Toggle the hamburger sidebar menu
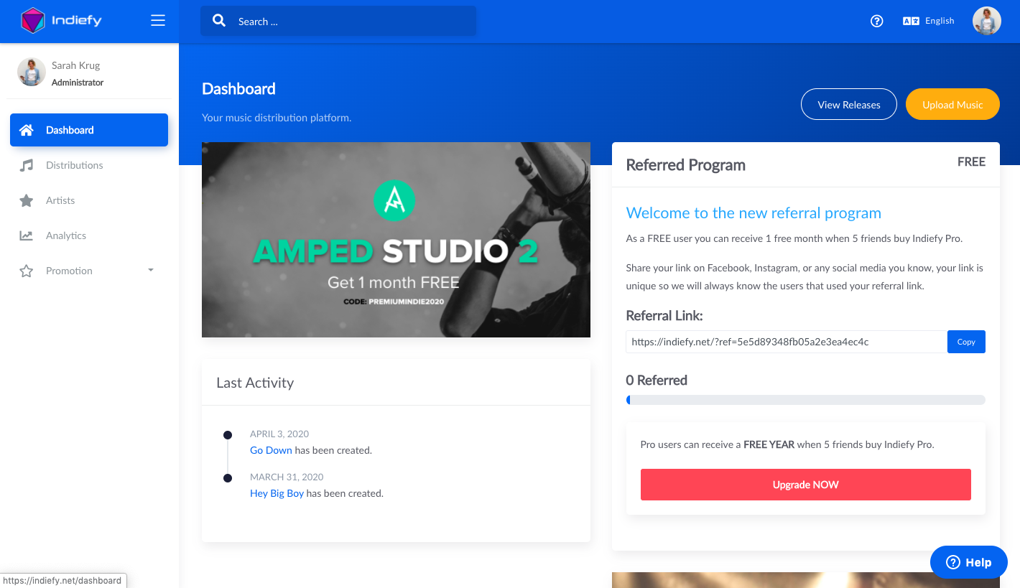Screen dimensions: 1020x588 coord(158,21)
